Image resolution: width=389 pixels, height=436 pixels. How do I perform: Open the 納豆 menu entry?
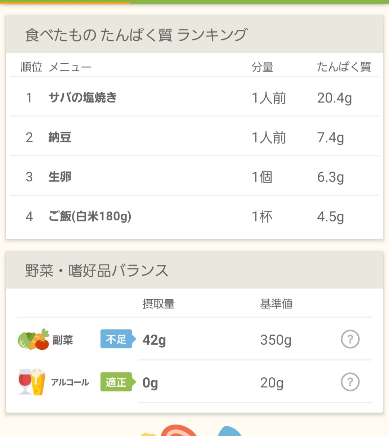tap(60, 137)
